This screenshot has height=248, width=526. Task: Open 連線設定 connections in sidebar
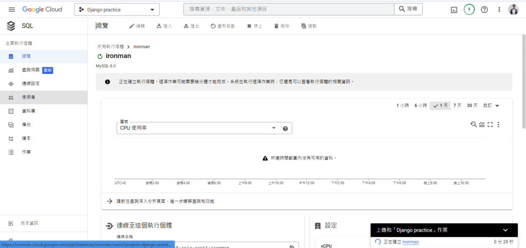click(44, 84)
